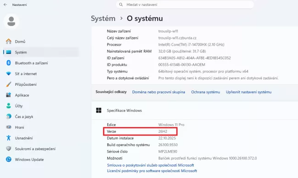This screenshot has width=298, height=178.
Task: Select Systém in the sidebar
Action: [41, 52]
